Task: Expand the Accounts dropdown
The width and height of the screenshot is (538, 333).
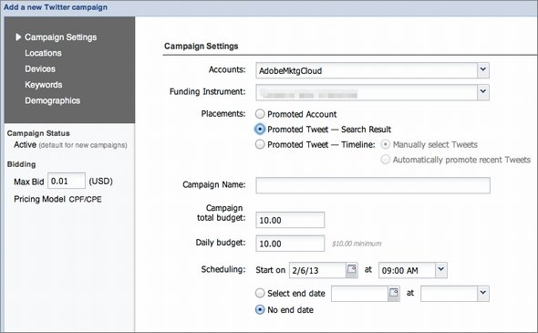Action: 483,70
